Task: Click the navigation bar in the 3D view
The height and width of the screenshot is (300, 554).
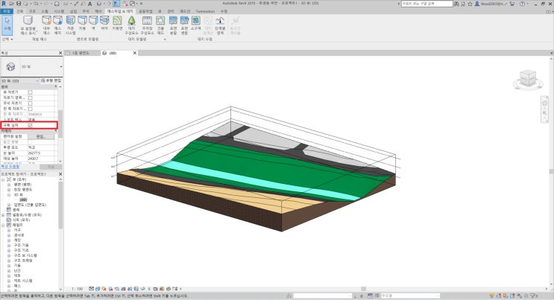Action: 544,109
